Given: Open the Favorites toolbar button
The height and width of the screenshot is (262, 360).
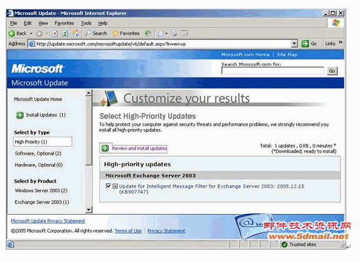Looking at the screenshot, I should 126,34.
